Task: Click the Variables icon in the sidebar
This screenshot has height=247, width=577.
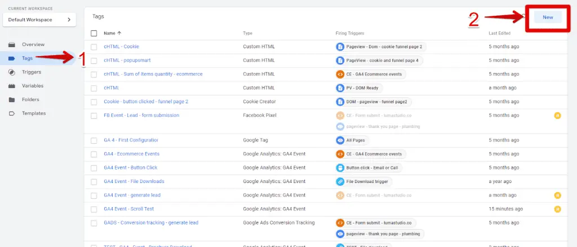Action: 11,86
